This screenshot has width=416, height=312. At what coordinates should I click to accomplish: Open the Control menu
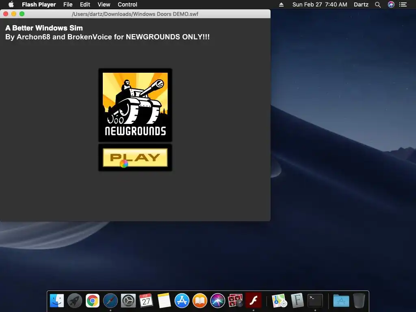(127, 4)
